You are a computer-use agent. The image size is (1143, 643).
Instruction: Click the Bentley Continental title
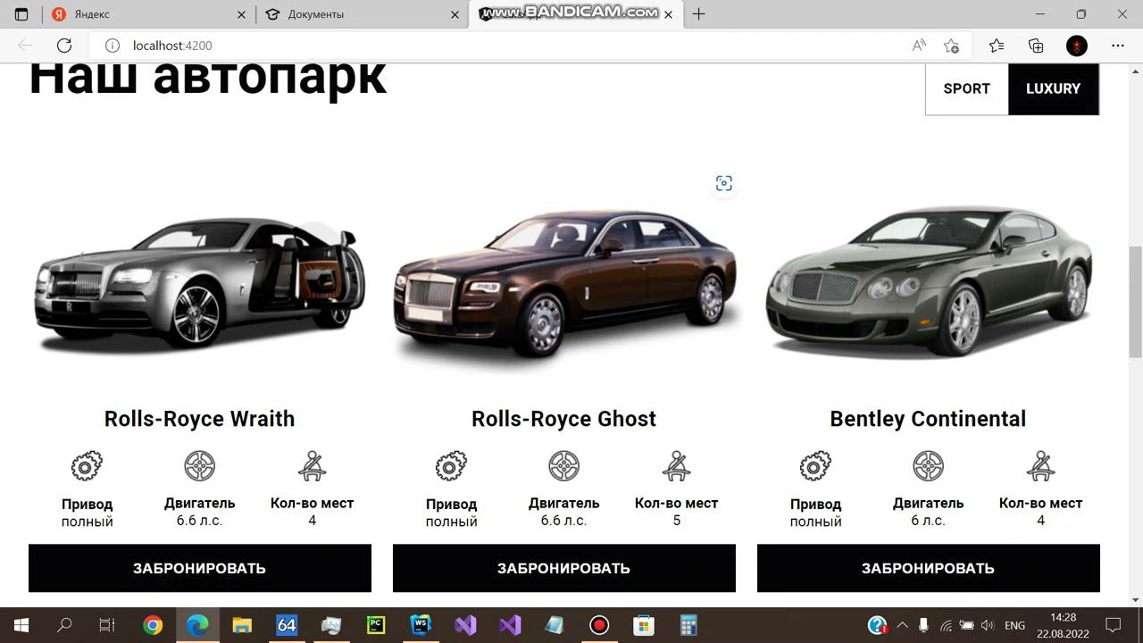[928, 419]
